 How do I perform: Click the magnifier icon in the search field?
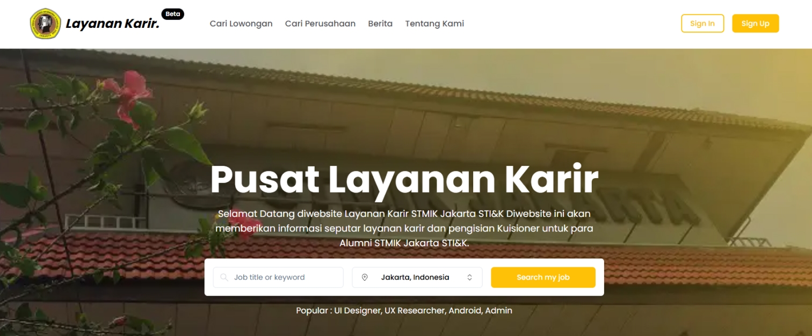[223, 277]
